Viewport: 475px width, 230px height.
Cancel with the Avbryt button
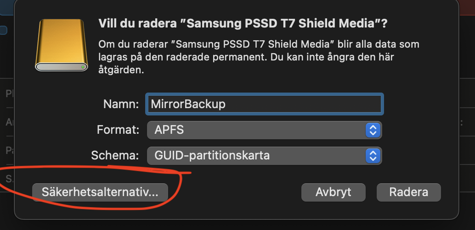[x=333, y=192]
